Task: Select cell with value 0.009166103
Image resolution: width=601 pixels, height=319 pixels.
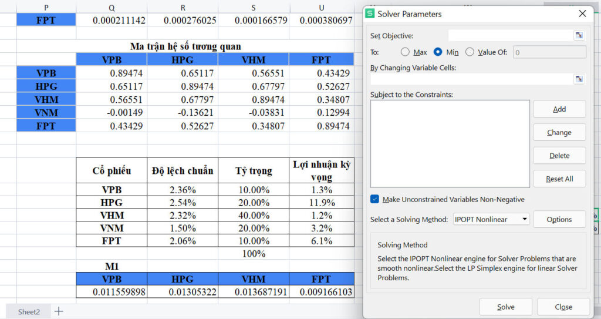Action: 321,291
